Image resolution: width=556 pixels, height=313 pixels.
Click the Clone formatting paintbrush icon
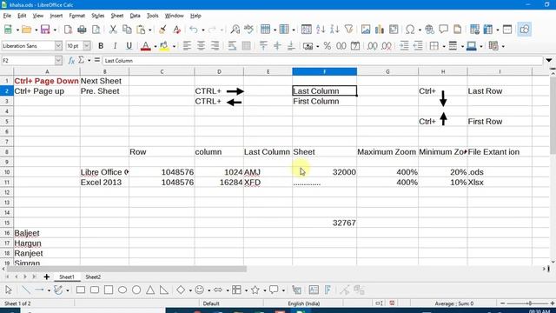coord(162,30)
